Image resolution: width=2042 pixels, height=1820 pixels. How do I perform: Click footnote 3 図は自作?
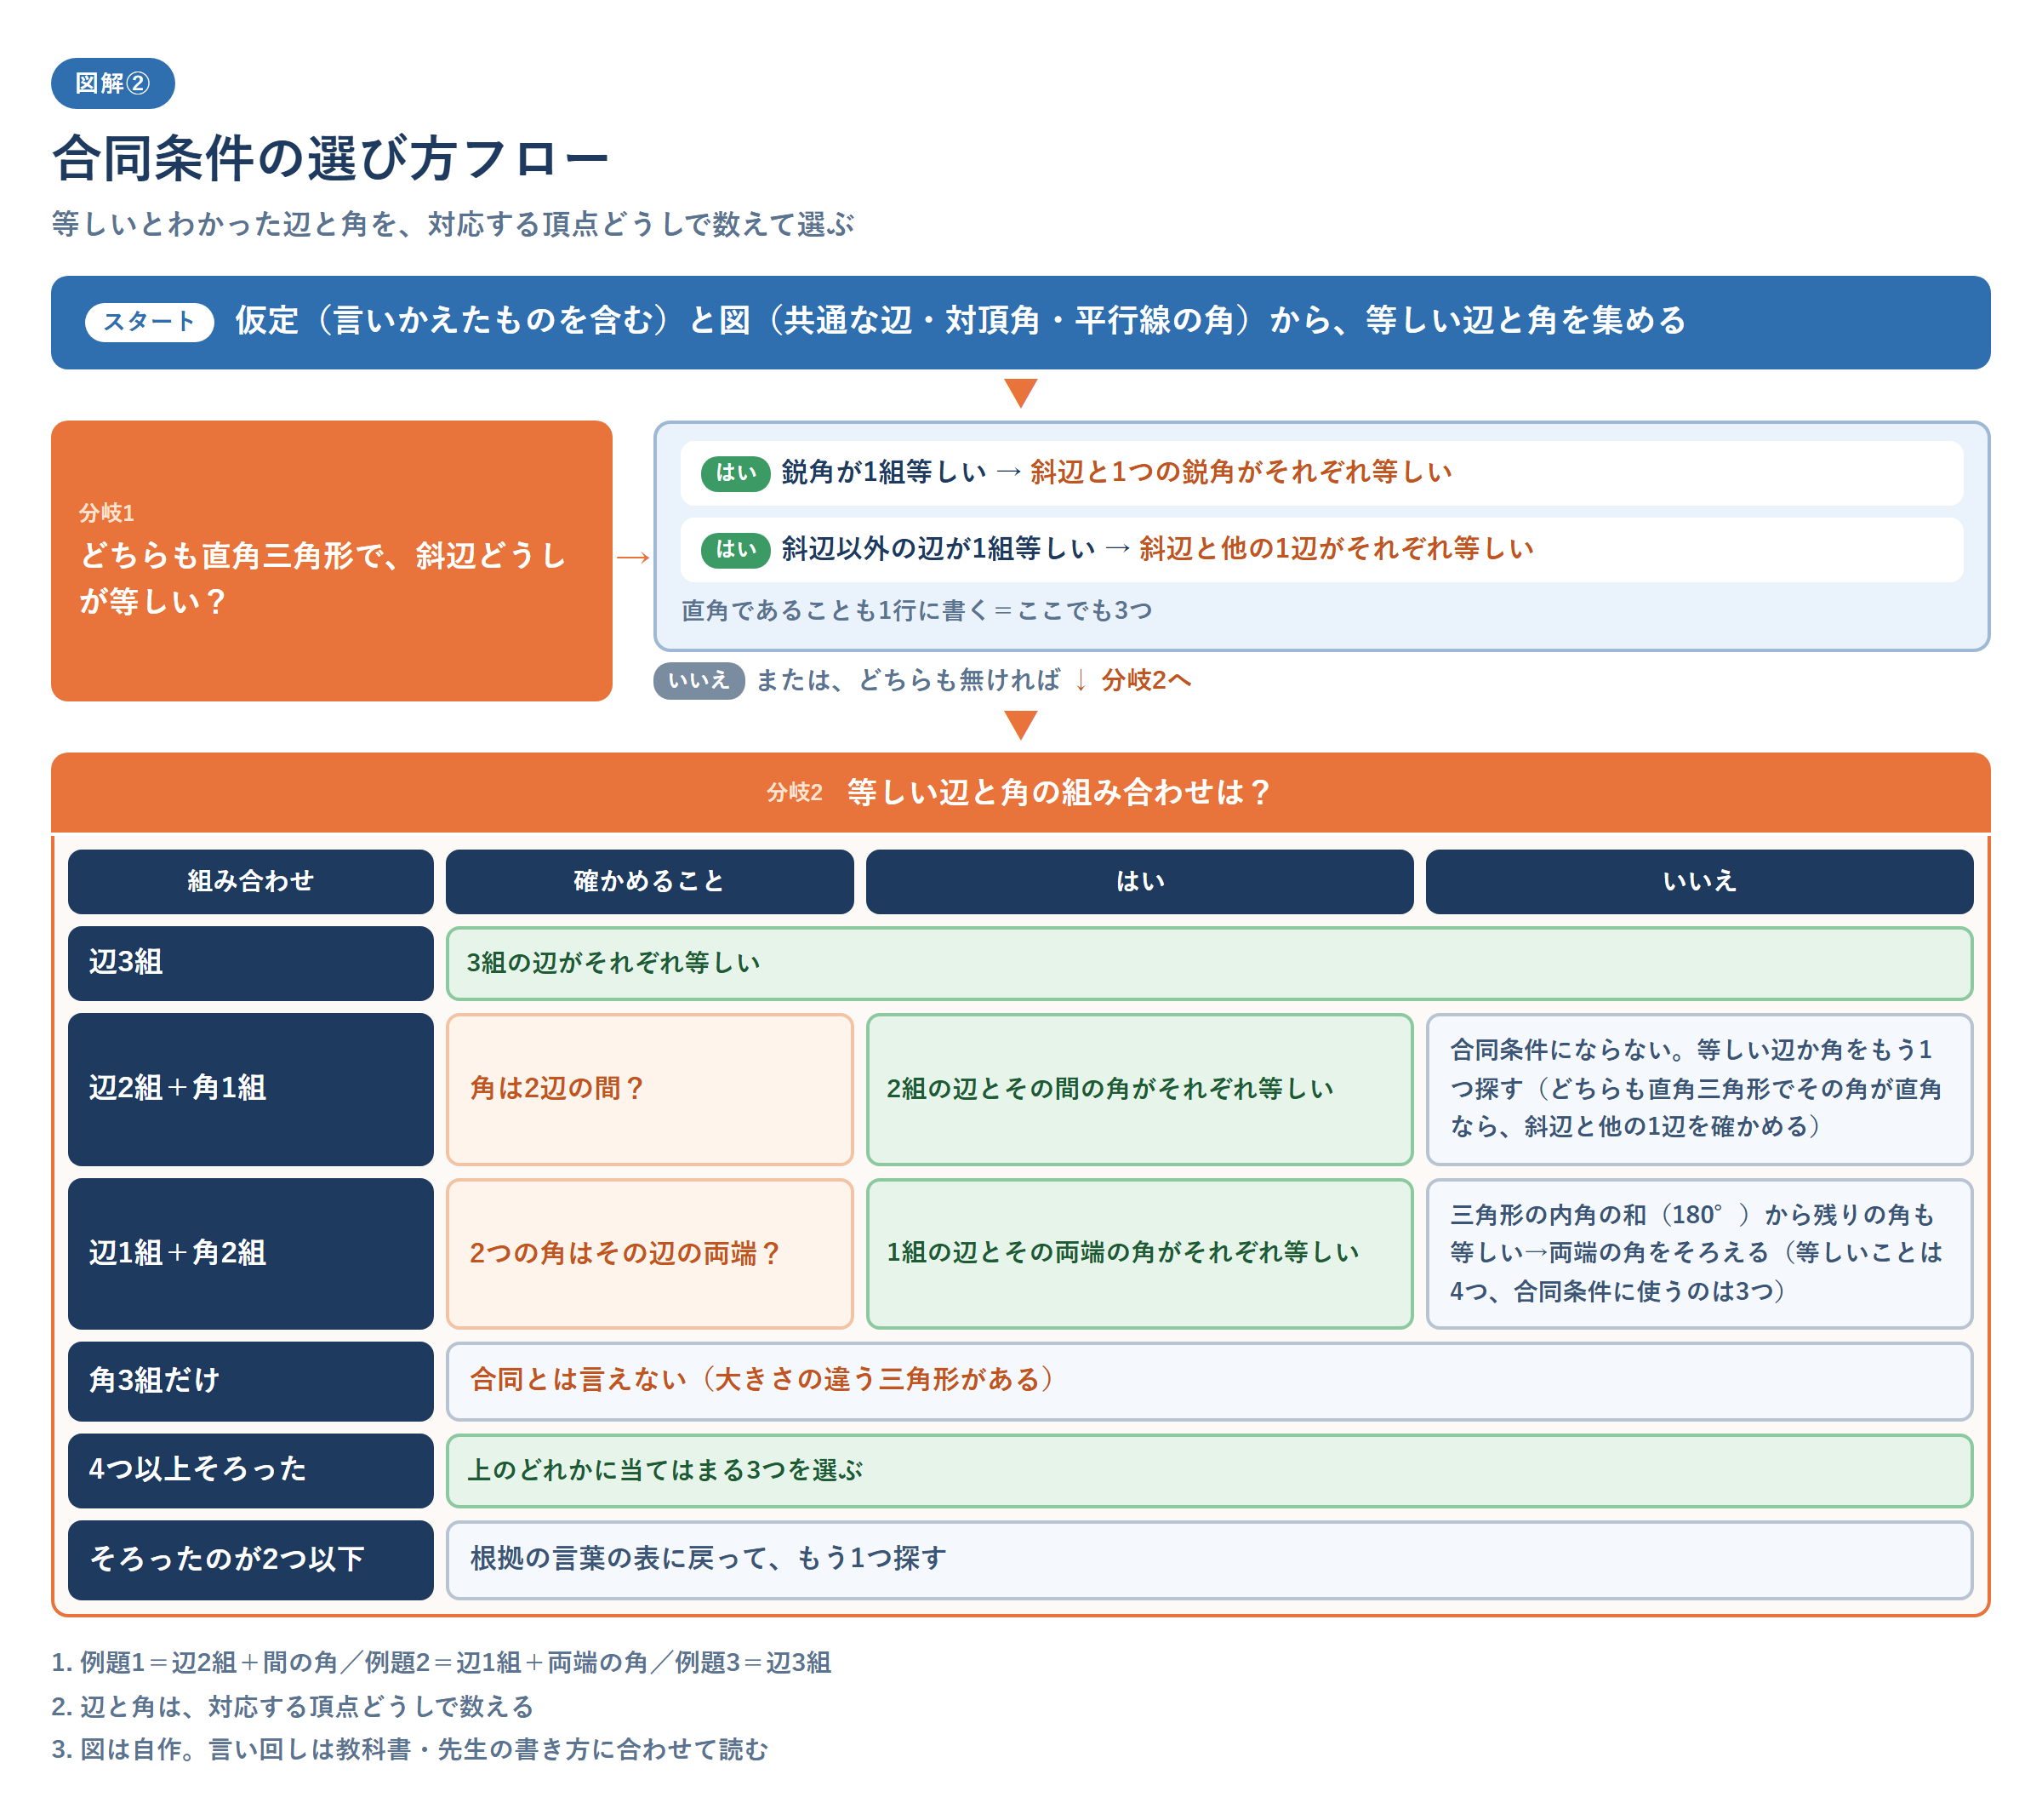[410, 1750]
